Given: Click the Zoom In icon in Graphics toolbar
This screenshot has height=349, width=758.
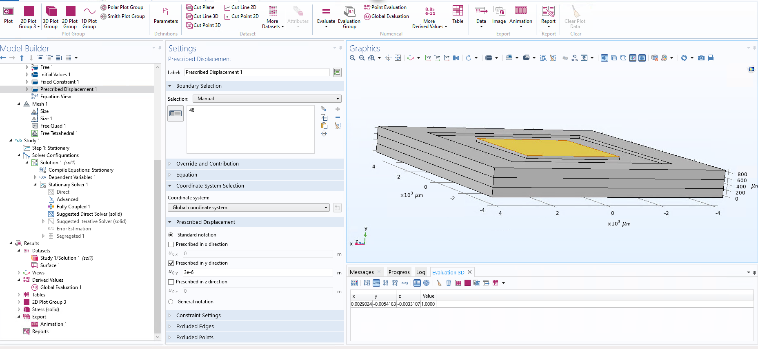Looking at the screenshot, I should coord(353,58).
